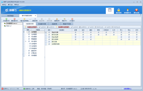Toggle 新增 permission for 现金日记账 row
This screenshot has height=91, width=143.
pos(76,32)
